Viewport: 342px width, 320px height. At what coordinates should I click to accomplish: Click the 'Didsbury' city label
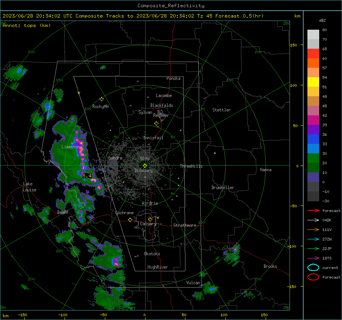[x=144, y=170]
